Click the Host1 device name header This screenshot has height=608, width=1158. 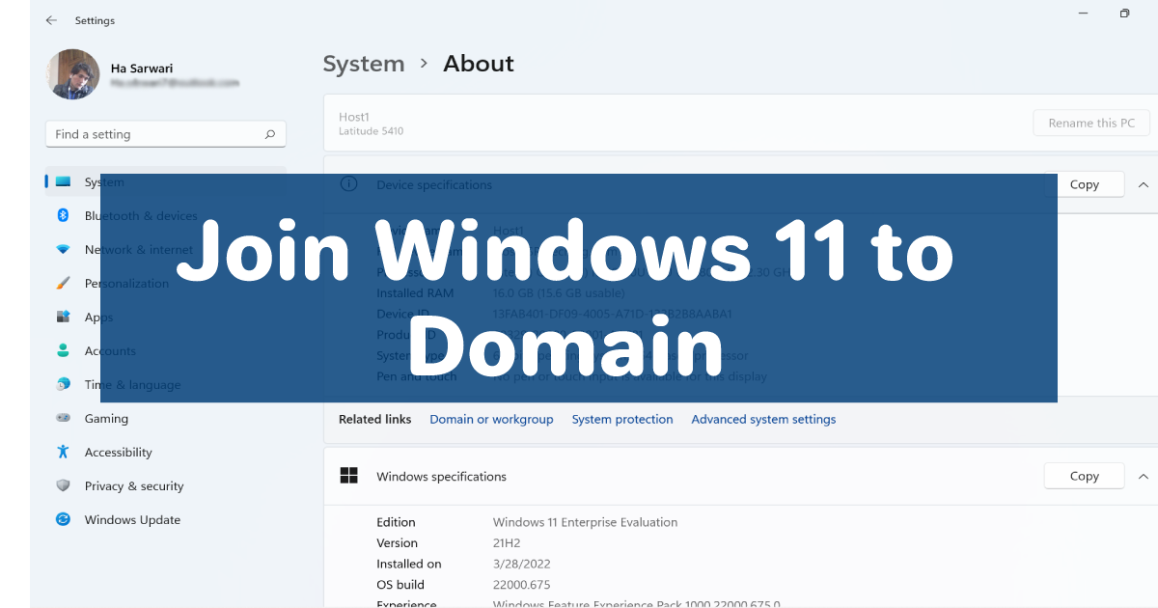354,117
